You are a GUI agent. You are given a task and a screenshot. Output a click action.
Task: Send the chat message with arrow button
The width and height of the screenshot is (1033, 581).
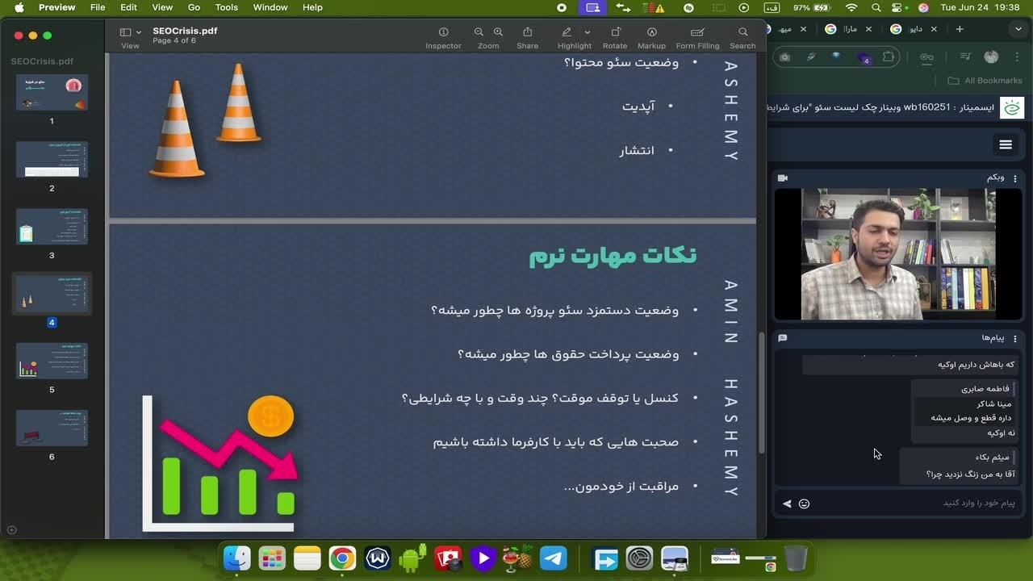(787, 504)
